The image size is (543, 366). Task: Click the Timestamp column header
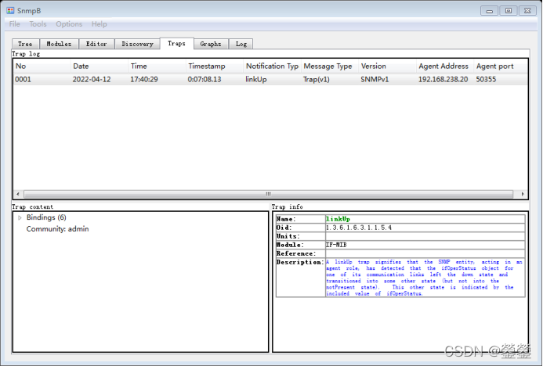tap(215, 66)
